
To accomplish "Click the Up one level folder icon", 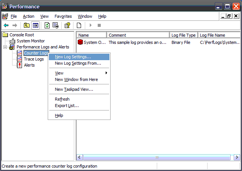I will [x=27, y=25].
